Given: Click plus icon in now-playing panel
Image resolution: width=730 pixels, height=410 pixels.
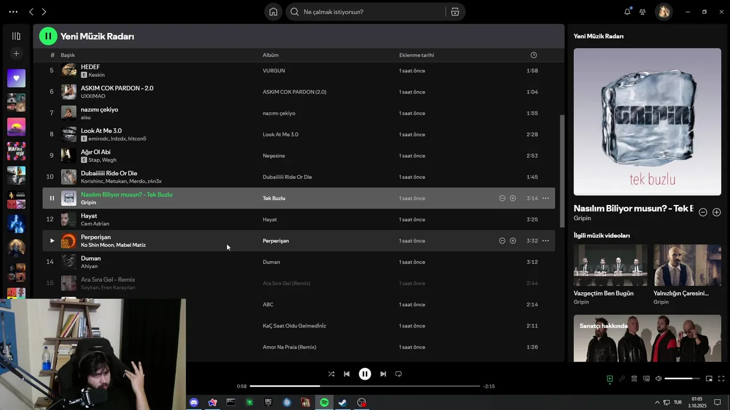Looking at the screenshot, I should click(717, 212).
